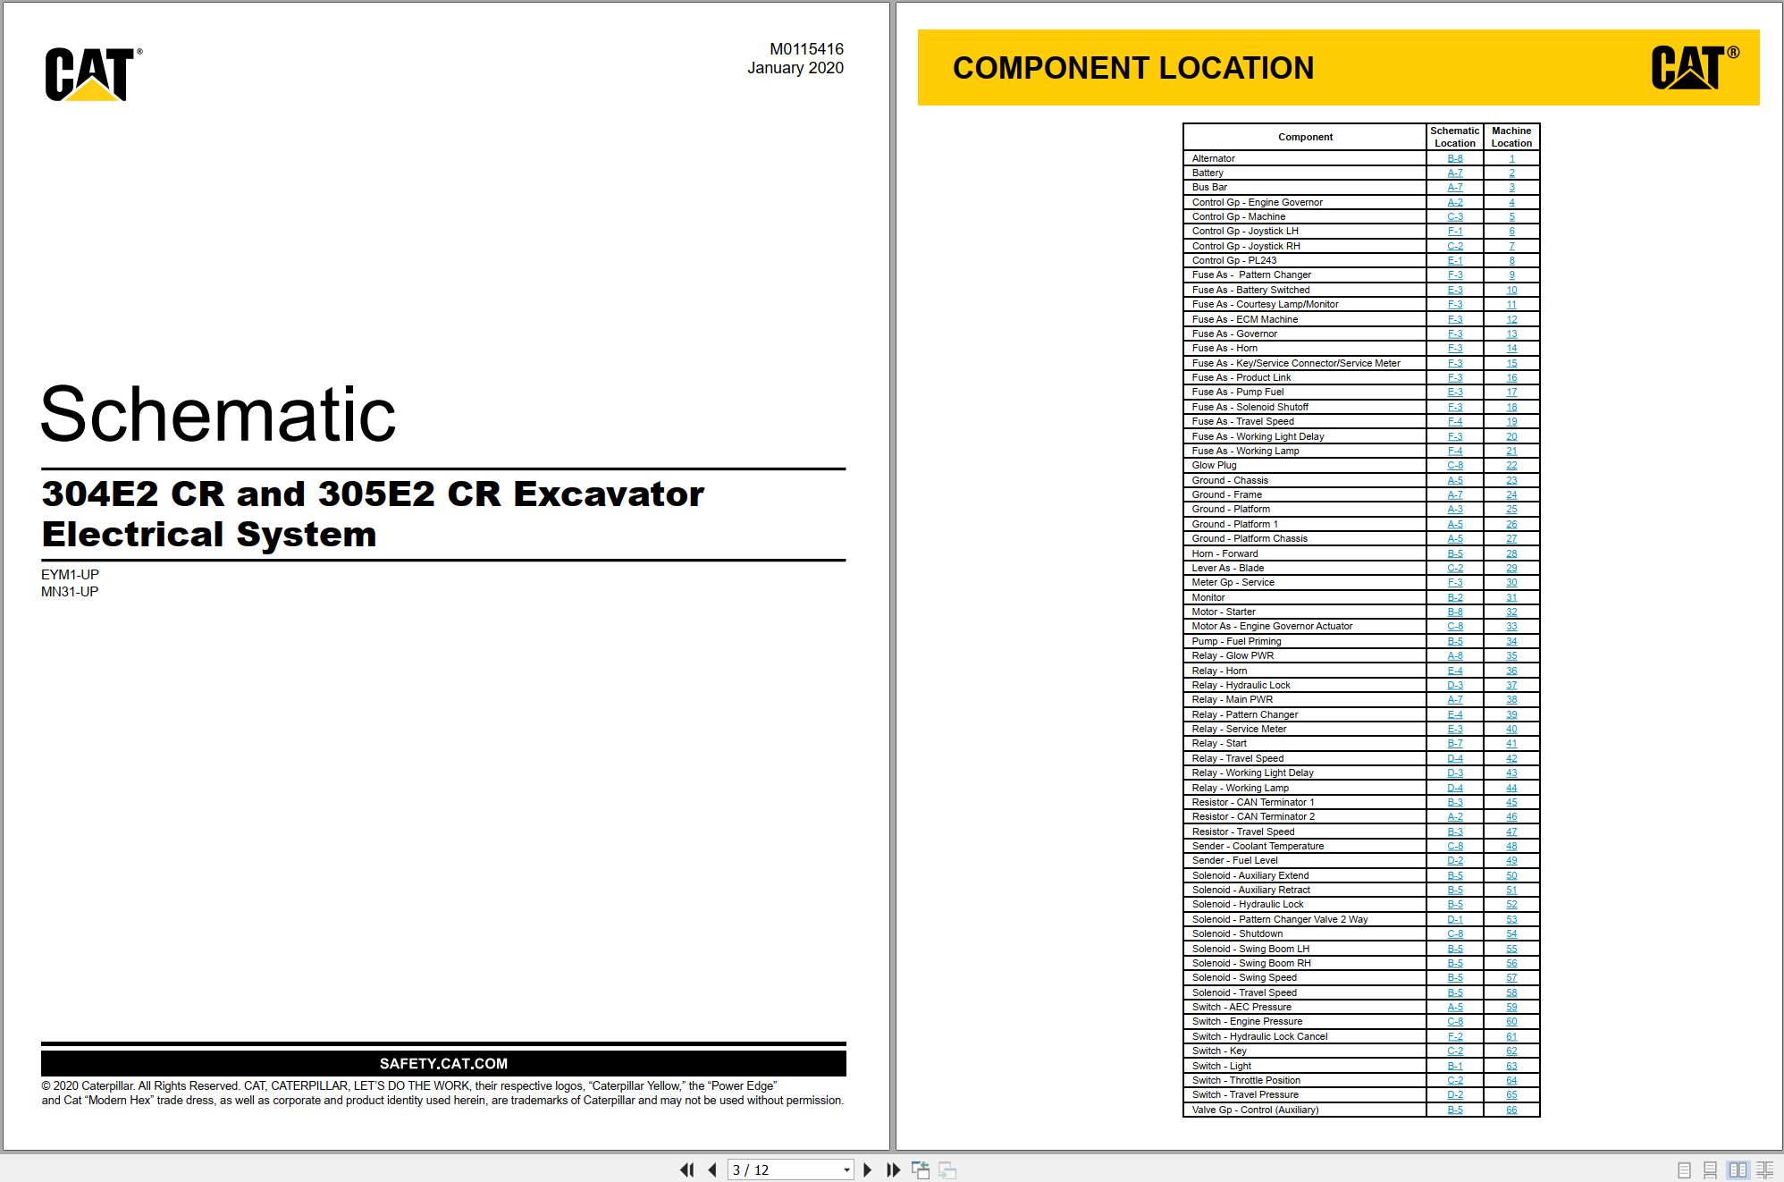Go to the first page
Viewport: 1784px width, 1182px height.
coord(686,1169)
